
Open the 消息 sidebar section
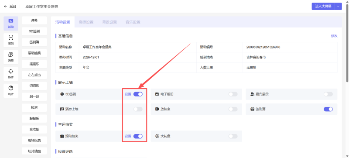click(11, 57)
